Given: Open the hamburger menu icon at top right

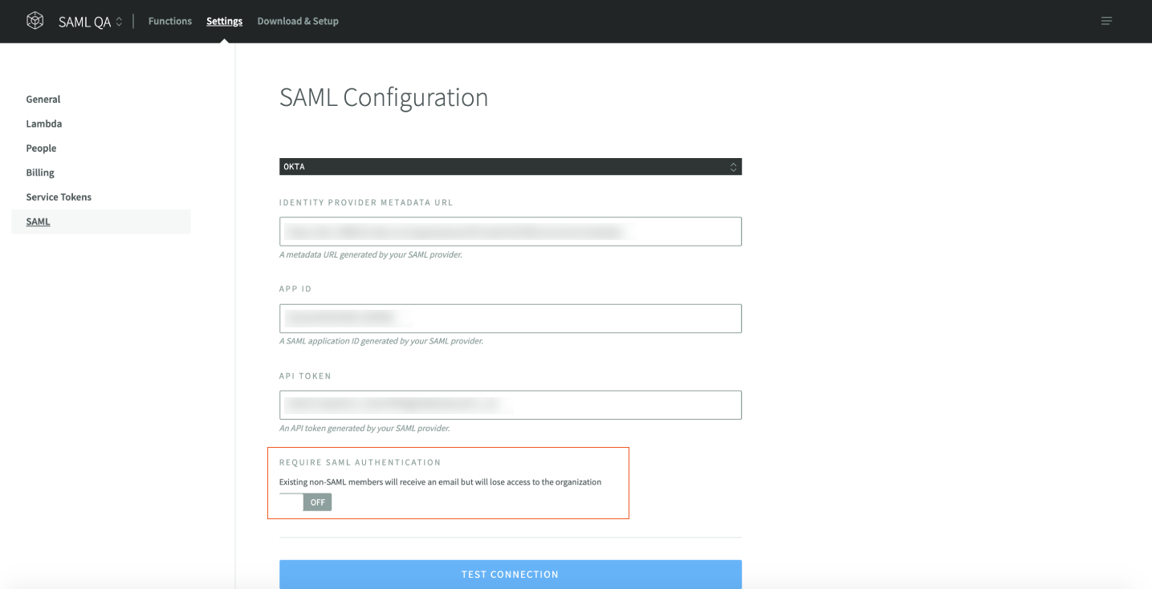Looking at the screenshot, I should point(1106,21).
